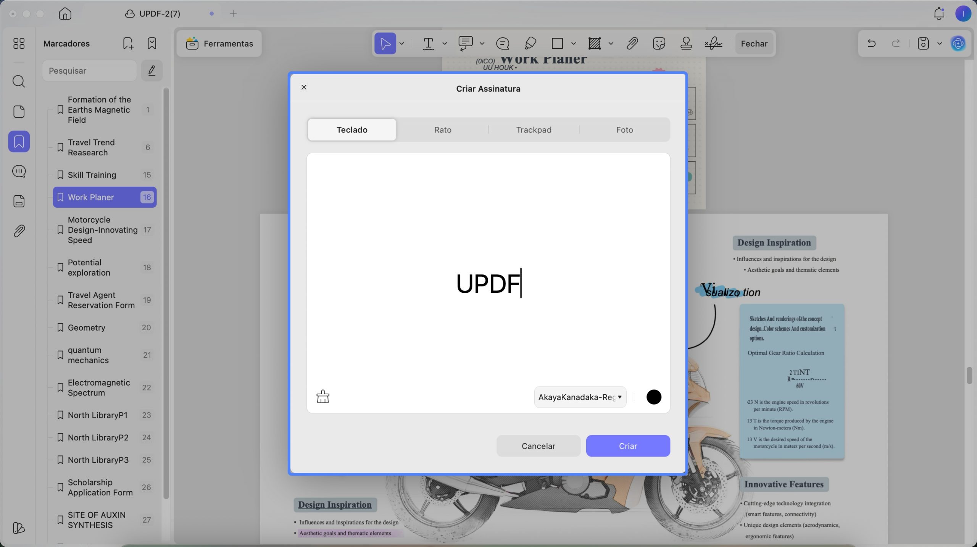Open notifications bell
This screenshot has width=977, height=547.
click(939, 14)
